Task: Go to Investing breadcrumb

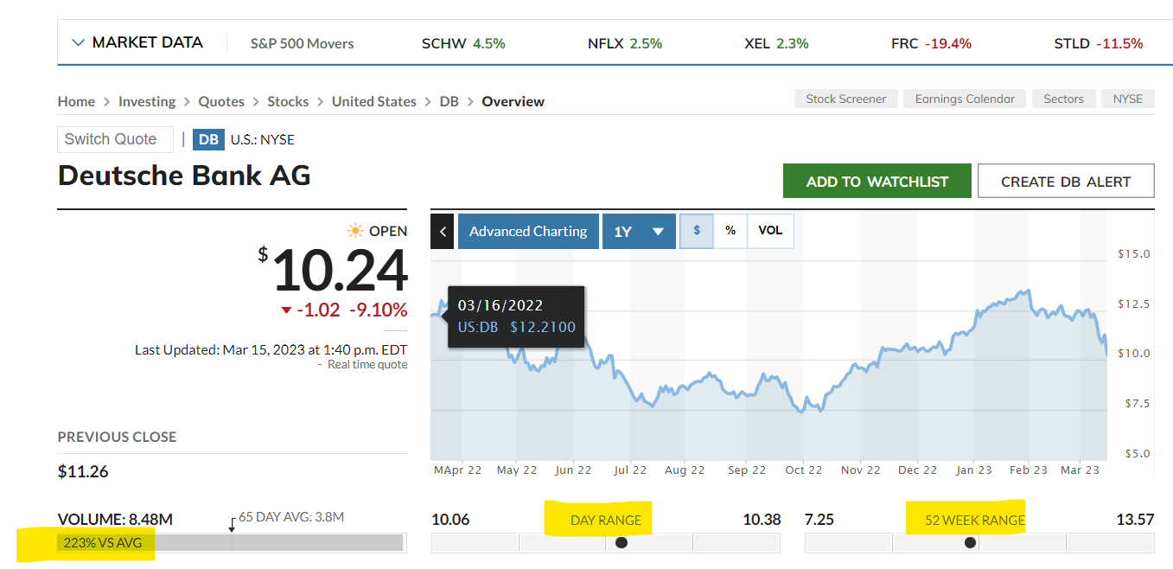Action: tap(147, 101)
